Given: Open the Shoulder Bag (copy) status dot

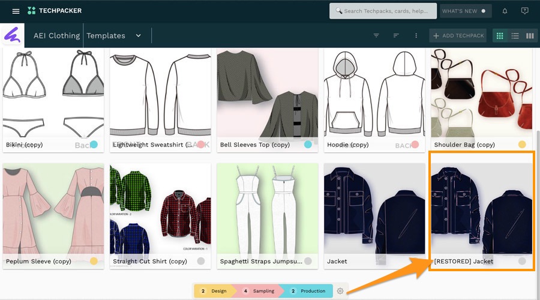Looking at the screenshot, I should click(522, 145).
